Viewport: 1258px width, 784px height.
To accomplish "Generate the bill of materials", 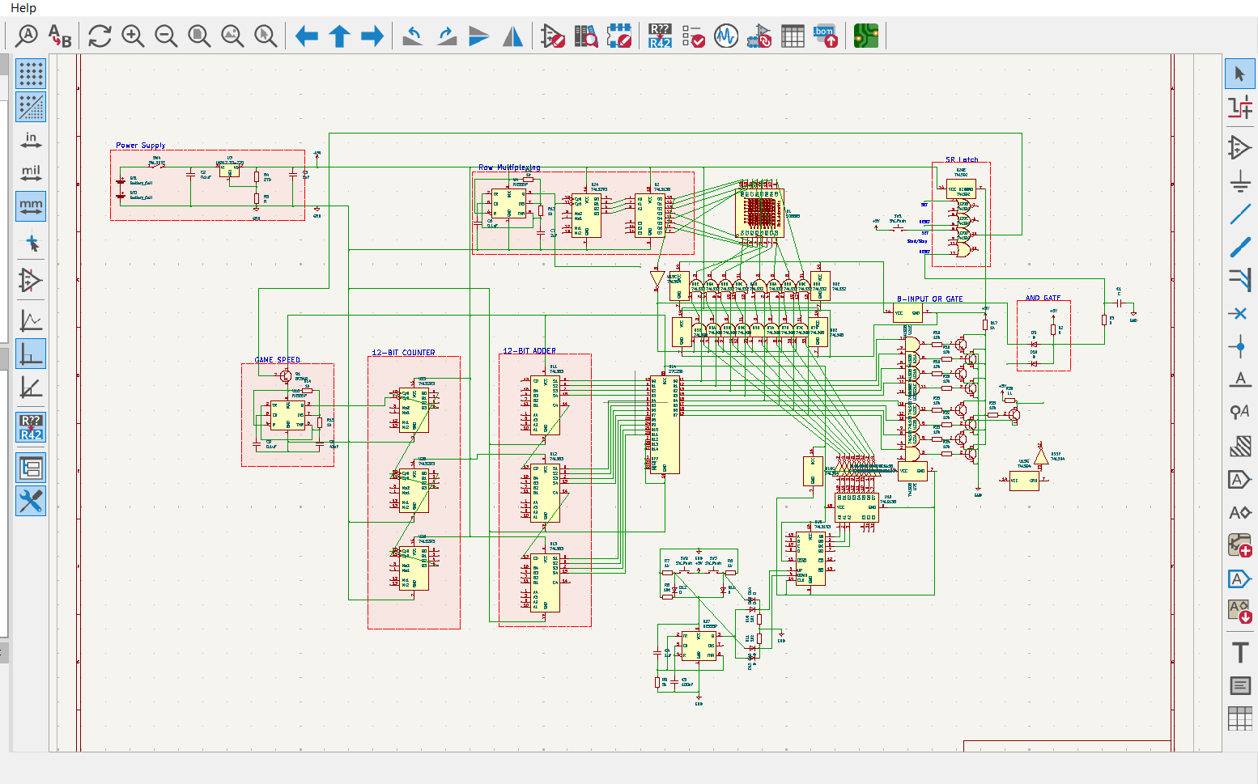I will tap(825, 36).
